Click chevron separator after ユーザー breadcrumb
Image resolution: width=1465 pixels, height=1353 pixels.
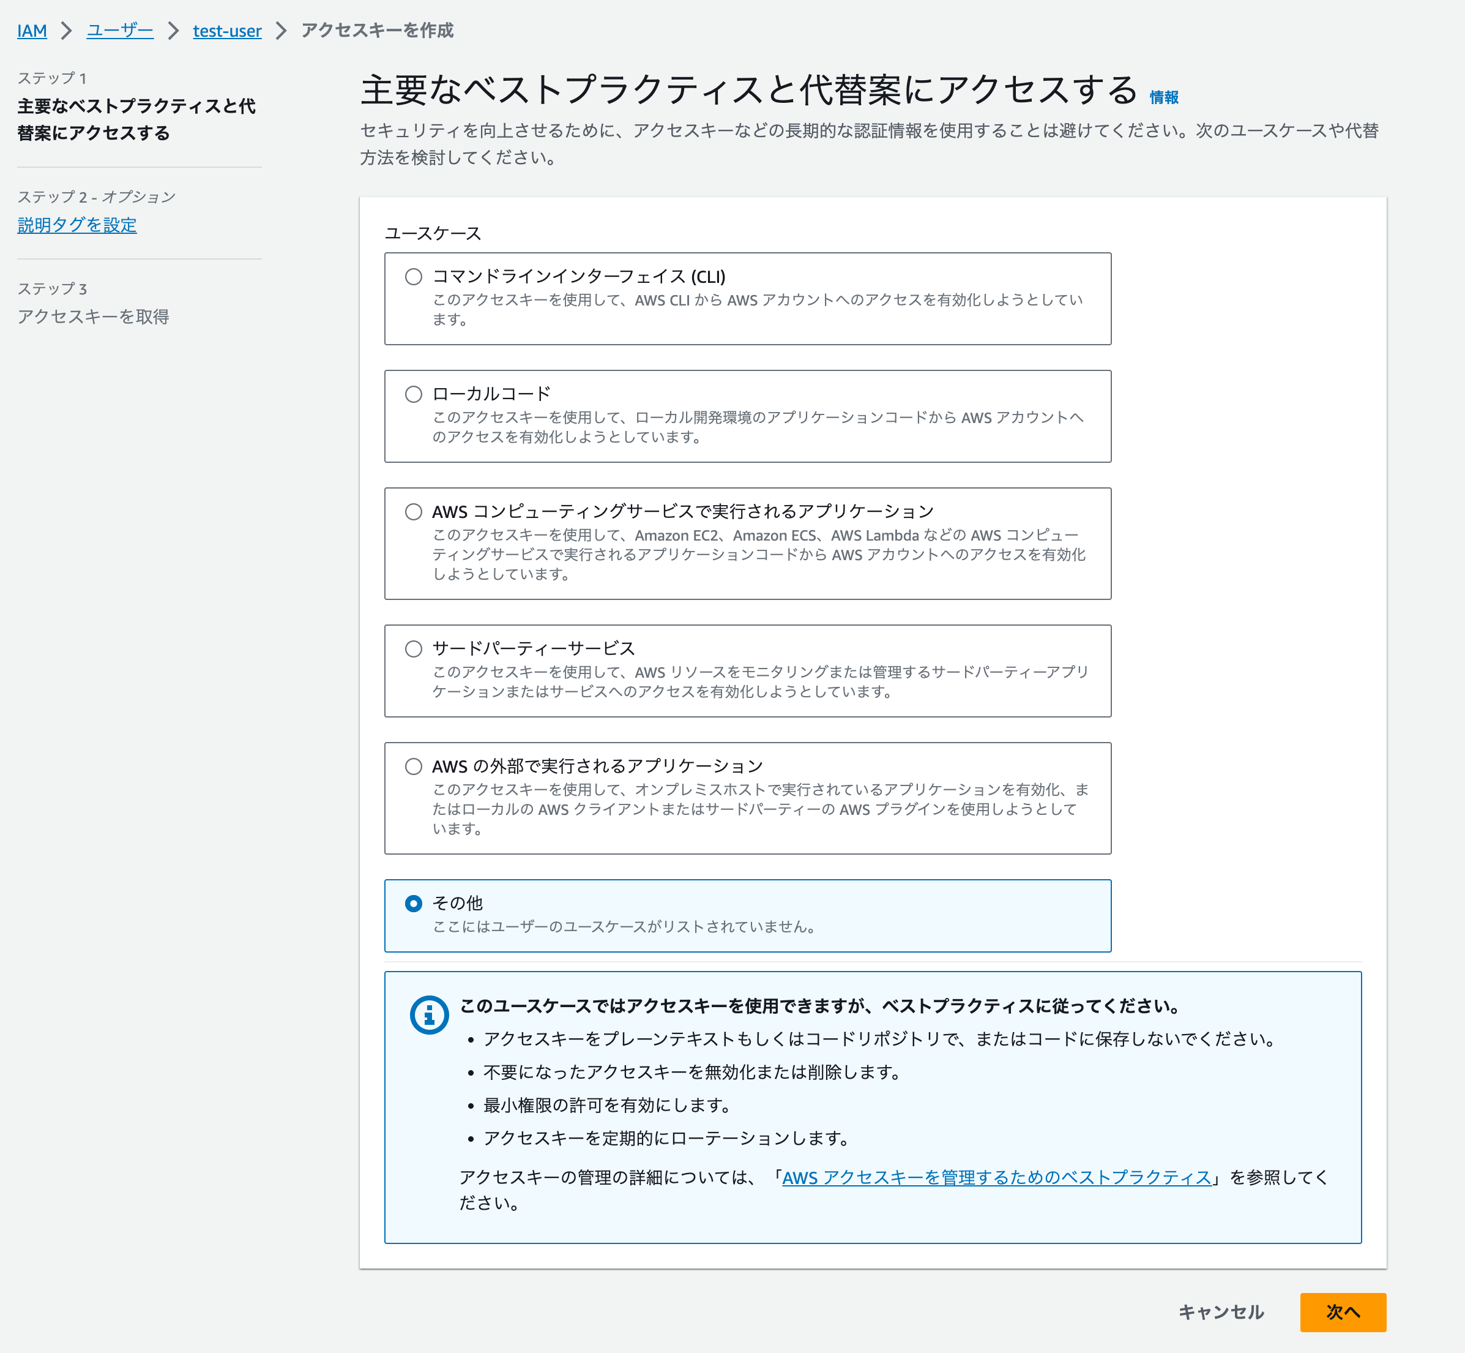pos(173,31)
